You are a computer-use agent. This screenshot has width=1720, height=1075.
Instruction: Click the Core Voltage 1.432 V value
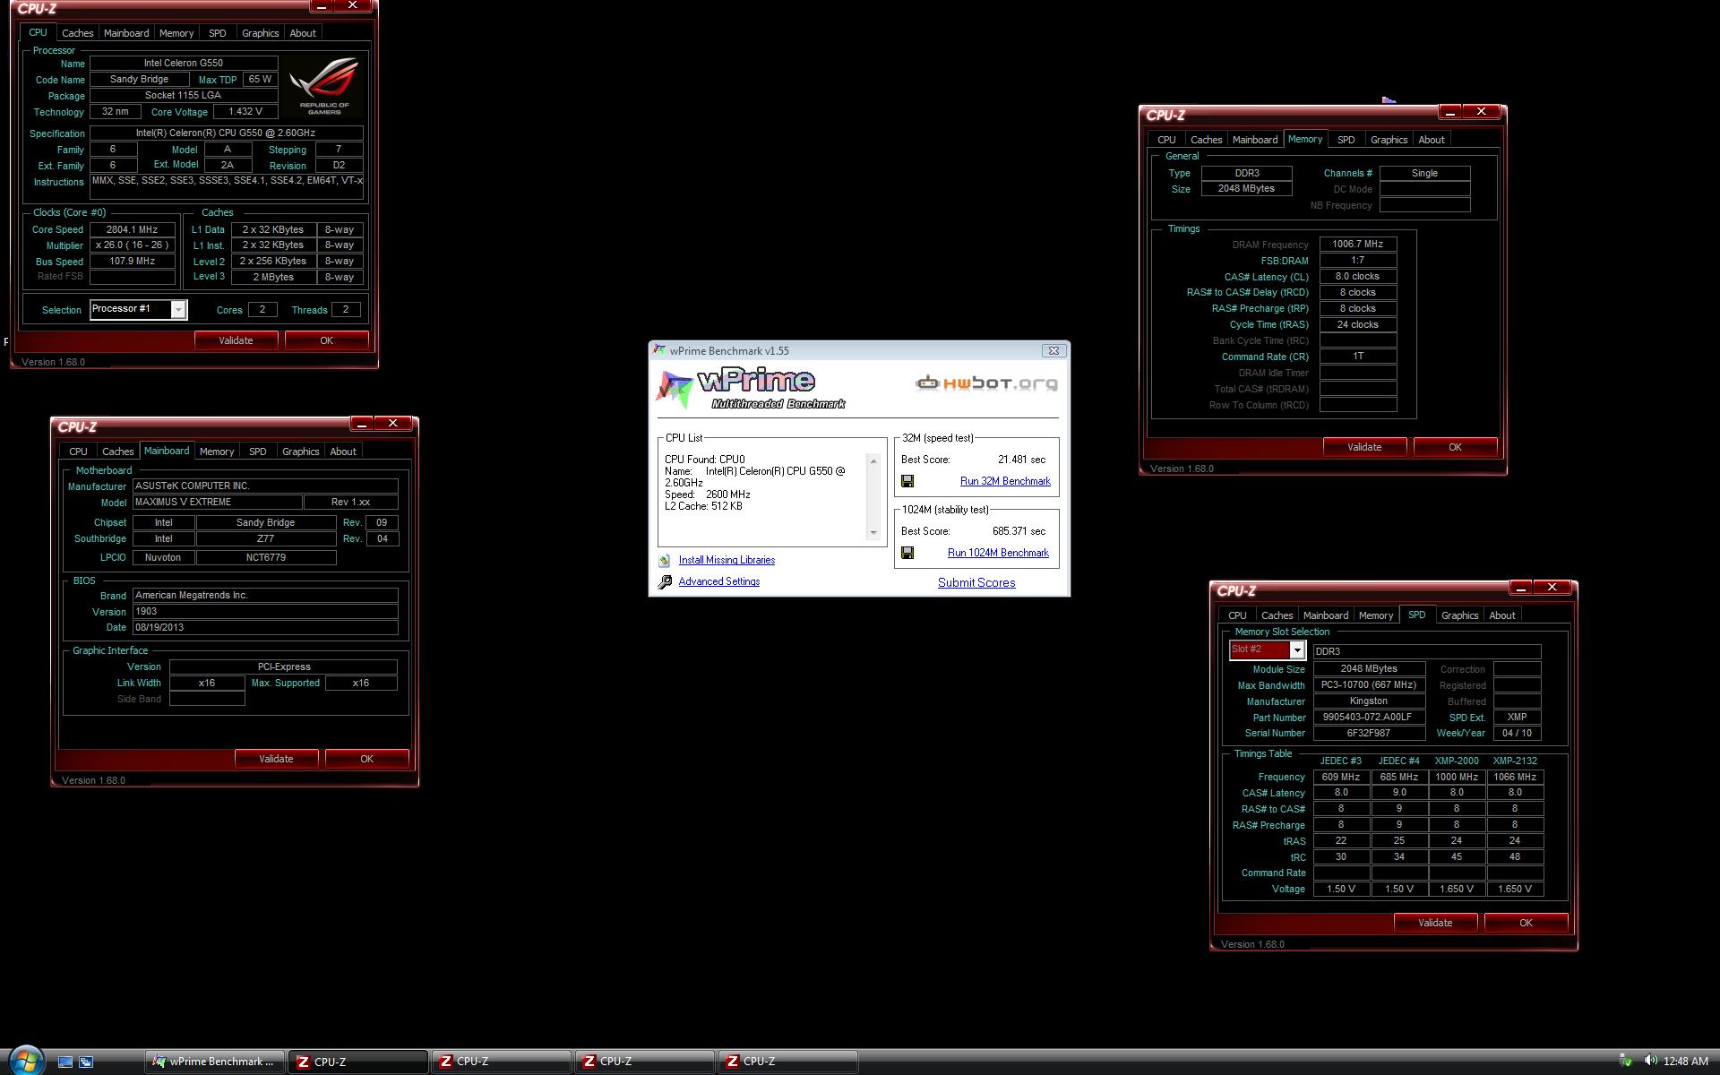coord(245,112)
